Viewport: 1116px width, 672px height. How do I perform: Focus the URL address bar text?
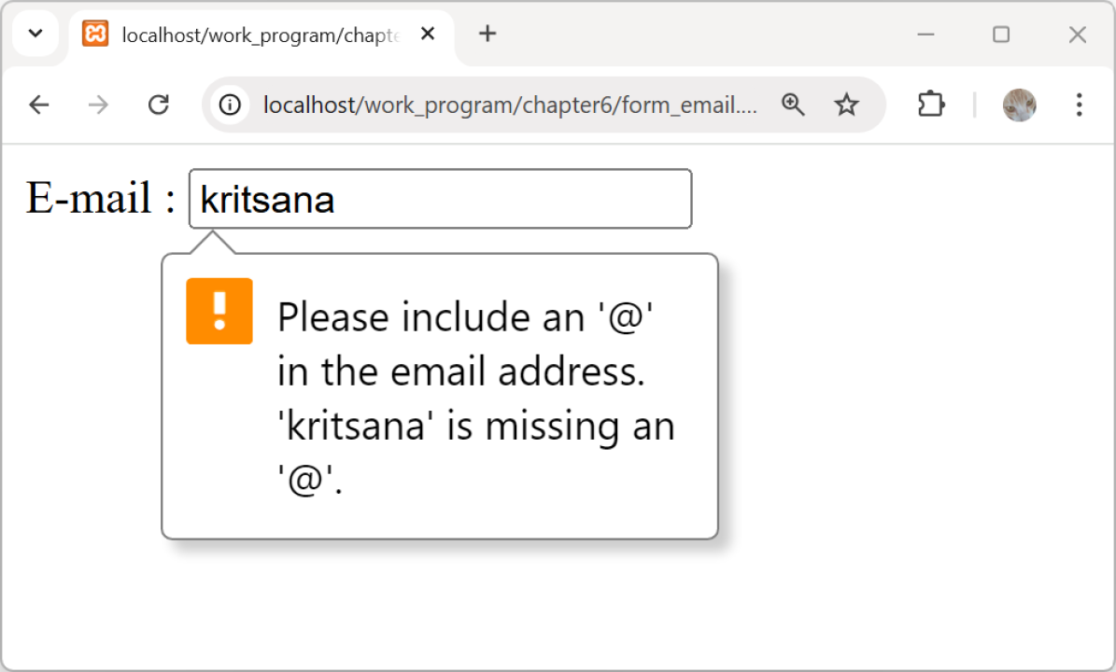tap(509, 105)
